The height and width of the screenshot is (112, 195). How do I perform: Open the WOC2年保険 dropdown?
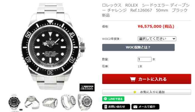point(157,39)
